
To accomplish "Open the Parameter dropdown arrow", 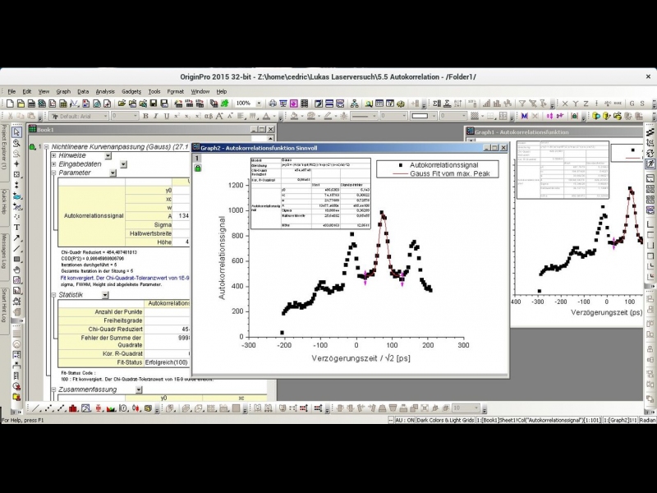I will [113, 173].
